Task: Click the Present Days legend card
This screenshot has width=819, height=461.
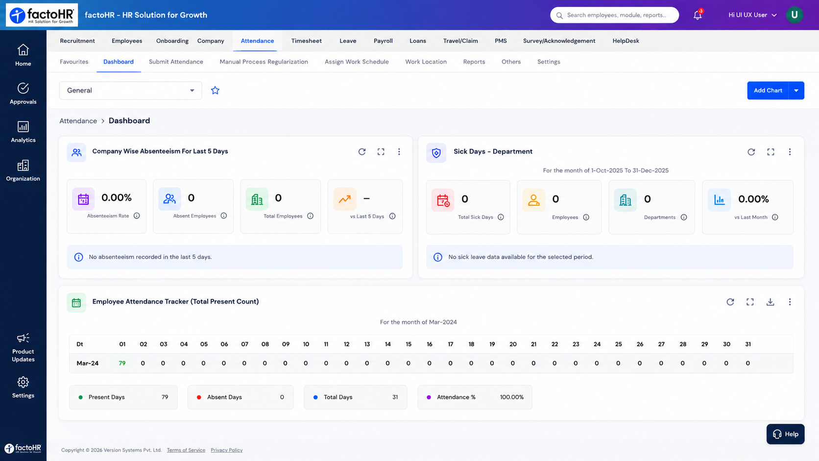Action: (123, 397)
